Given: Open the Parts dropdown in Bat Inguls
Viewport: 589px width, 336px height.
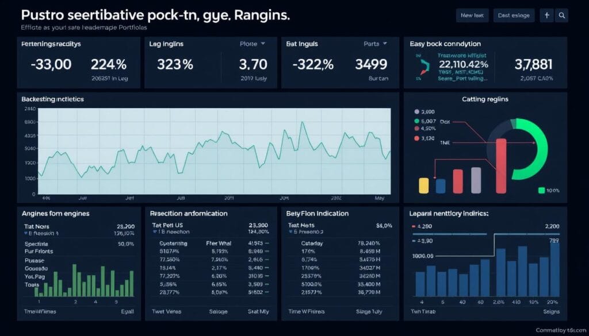Looking at the screenshot, I should coord(376,43).
